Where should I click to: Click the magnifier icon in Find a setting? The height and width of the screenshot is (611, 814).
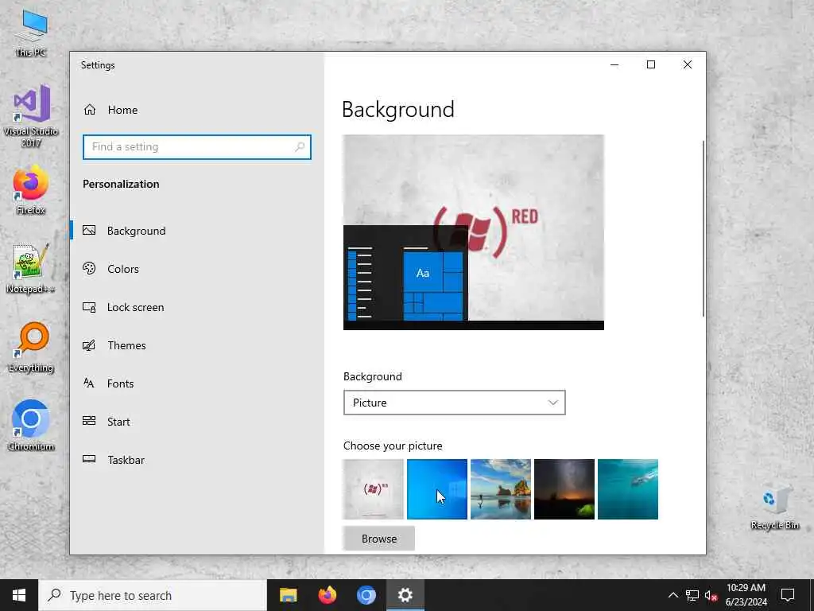pos(300,147)
